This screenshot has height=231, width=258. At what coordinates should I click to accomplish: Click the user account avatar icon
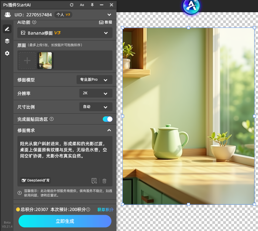[7, 15]
